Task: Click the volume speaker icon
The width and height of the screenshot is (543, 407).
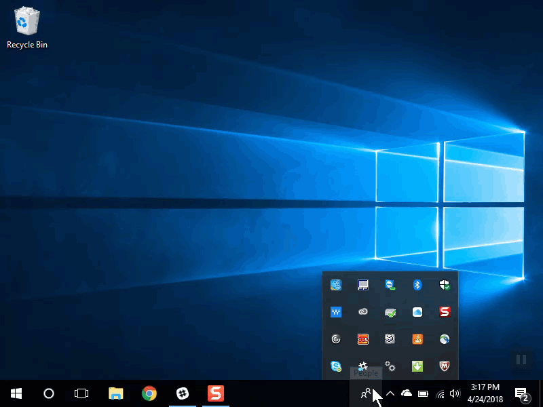Action: coord(455,393)
